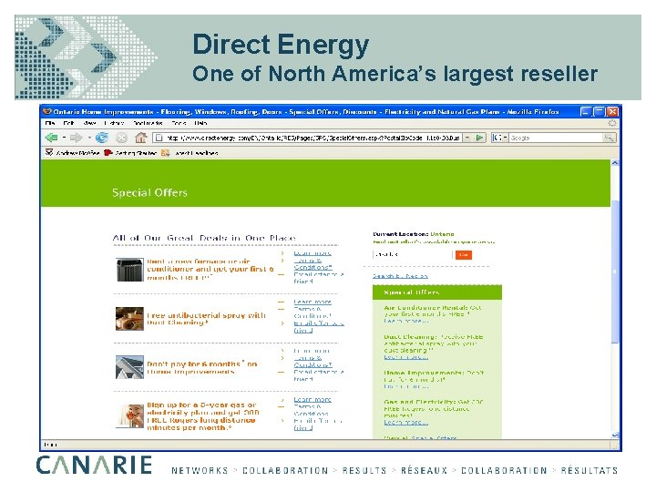The image size is (656, 492).
Task: Open Terms & Conditions for home improvements offer
Action: [x=313, y=361]
